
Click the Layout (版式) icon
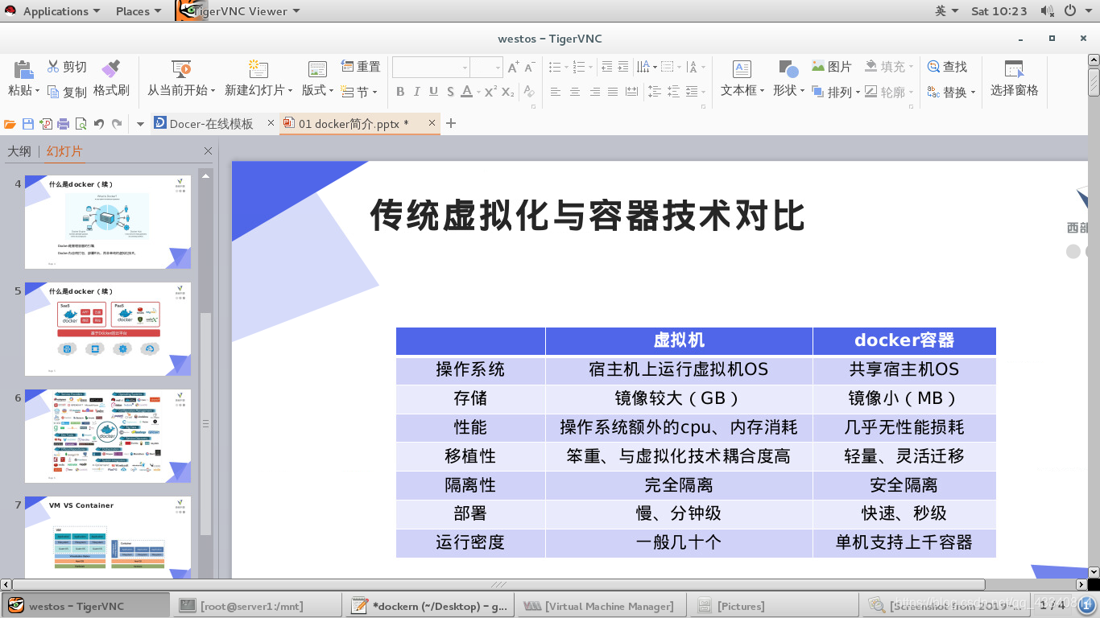[x=317, y=68]
